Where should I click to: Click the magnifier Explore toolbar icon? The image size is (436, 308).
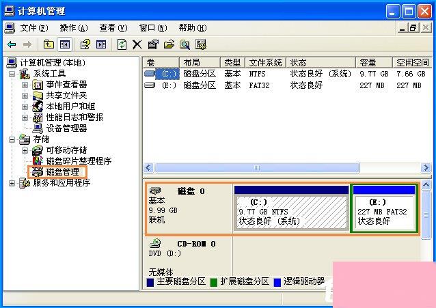point(185,44)
